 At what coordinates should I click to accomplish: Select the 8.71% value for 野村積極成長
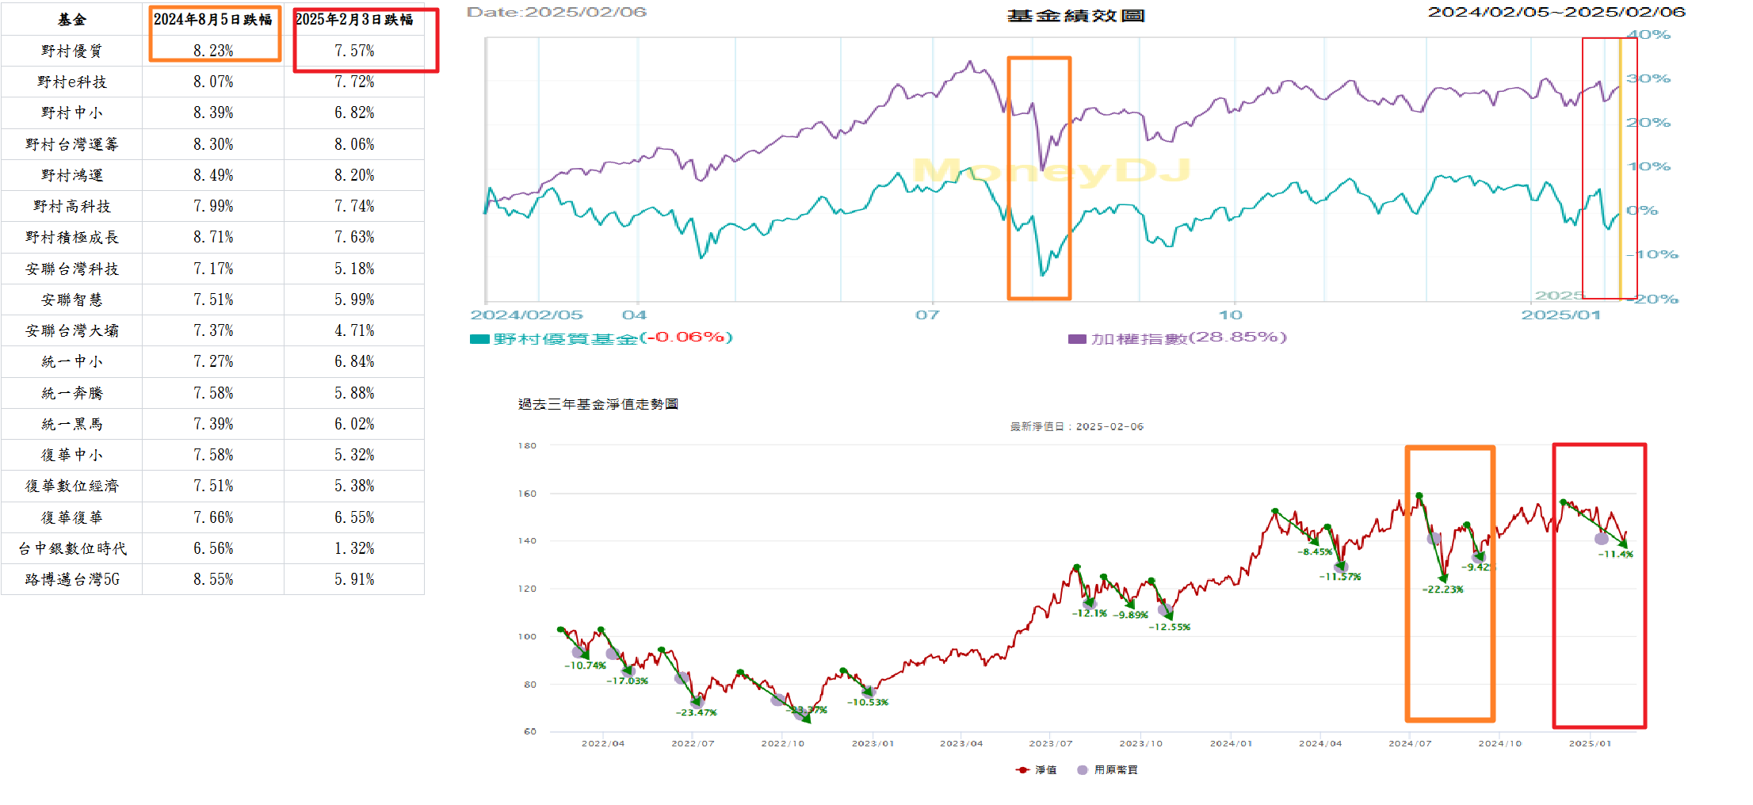coord(213,237)
